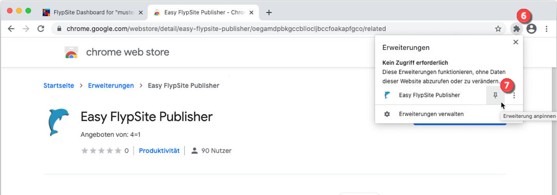
Task: Click the chrome web store logo
Action: [x=71, y=52]
